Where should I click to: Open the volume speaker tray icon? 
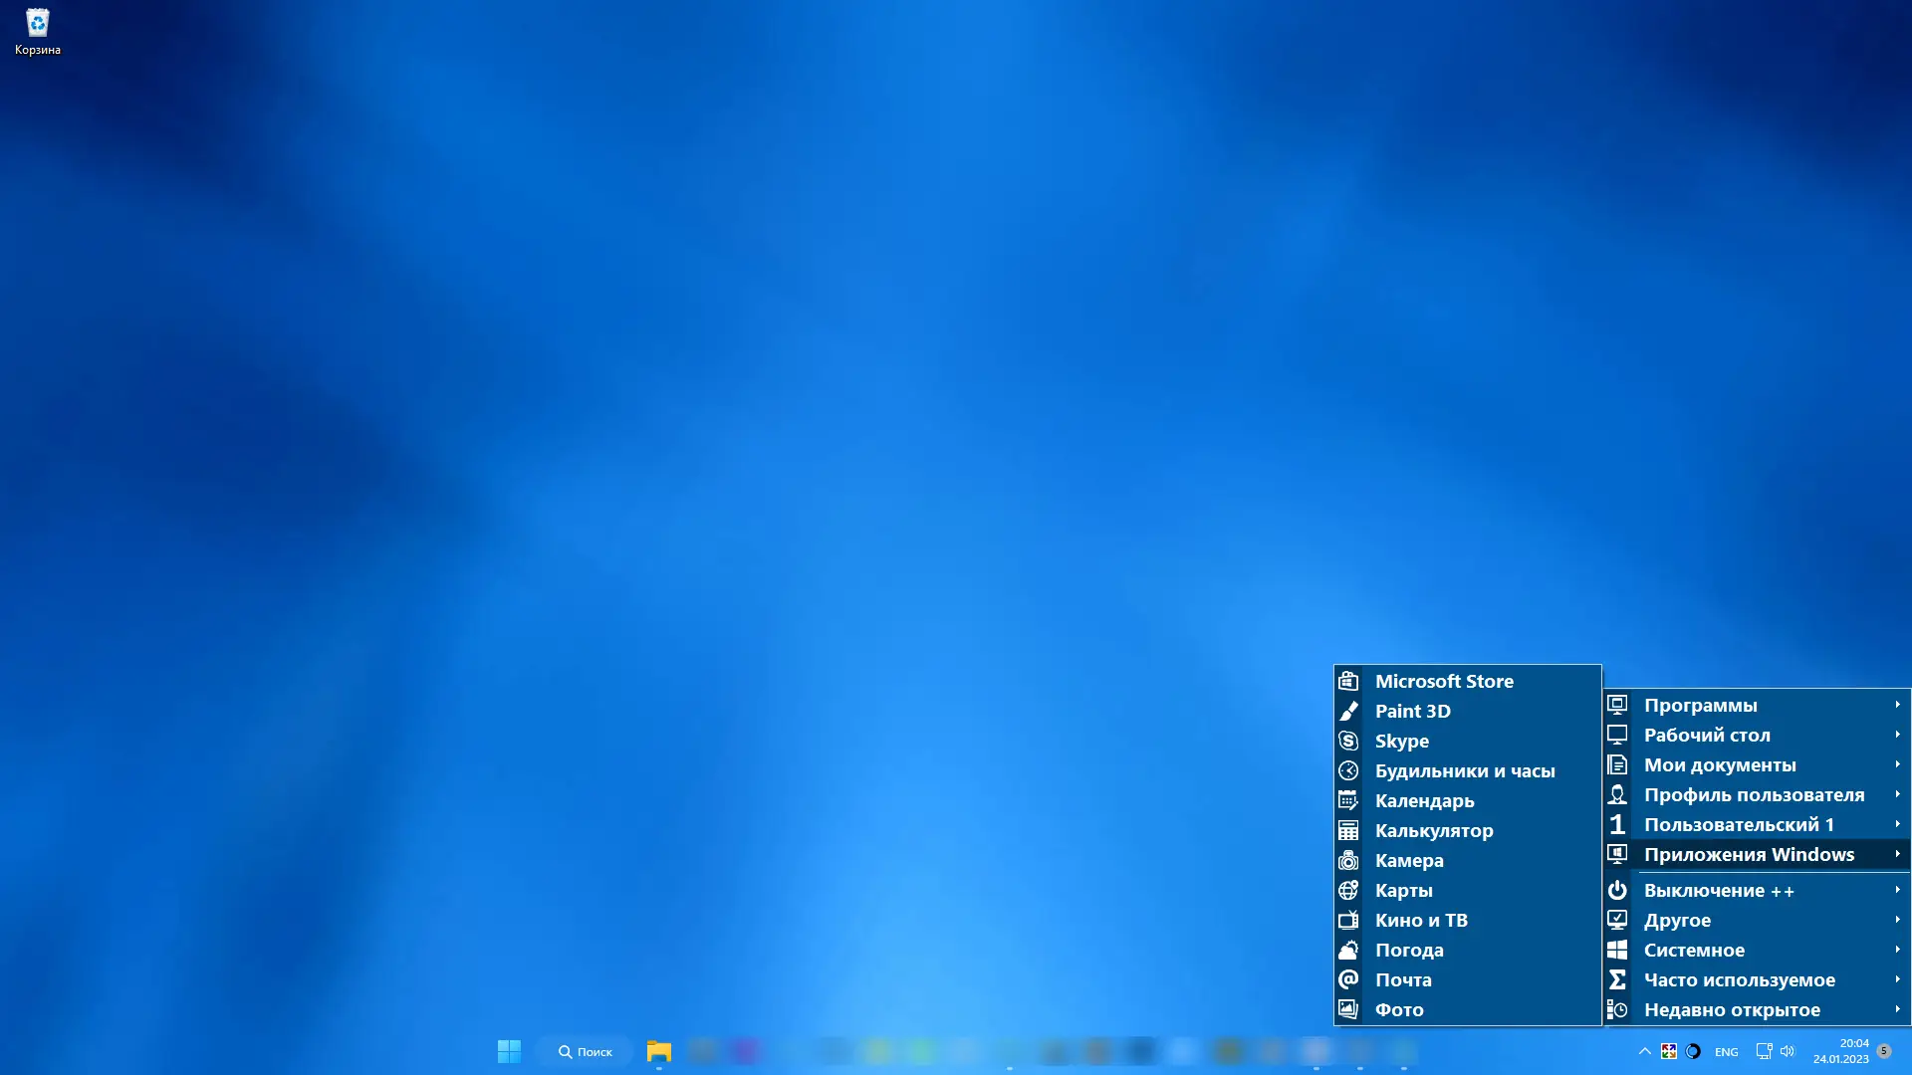click(x=1788, y=1051)
